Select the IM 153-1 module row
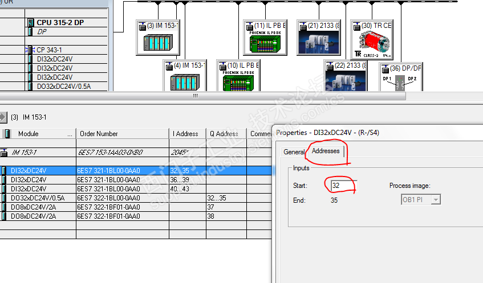This screenshot has height=283, width=483. point(136,153)
